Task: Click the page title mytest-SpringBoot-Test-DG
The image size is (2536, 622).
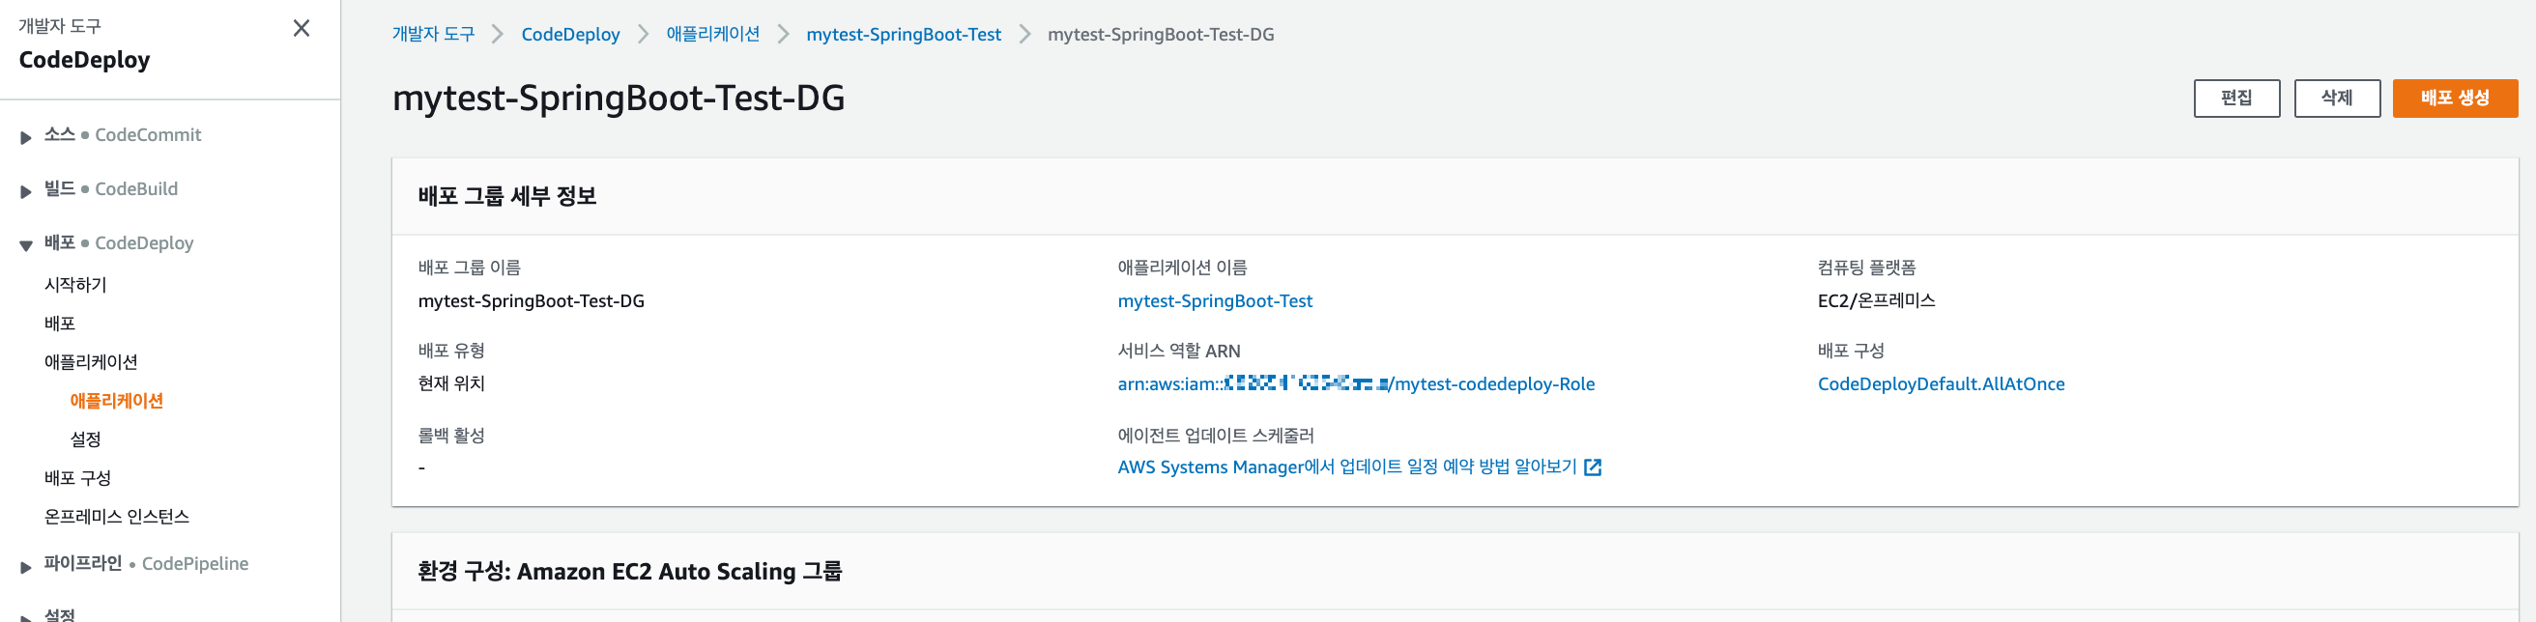Action: coord(619,98)
